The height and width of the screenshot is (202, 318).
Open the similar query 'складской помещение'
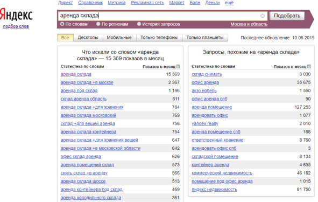click(x=215, y=157)
